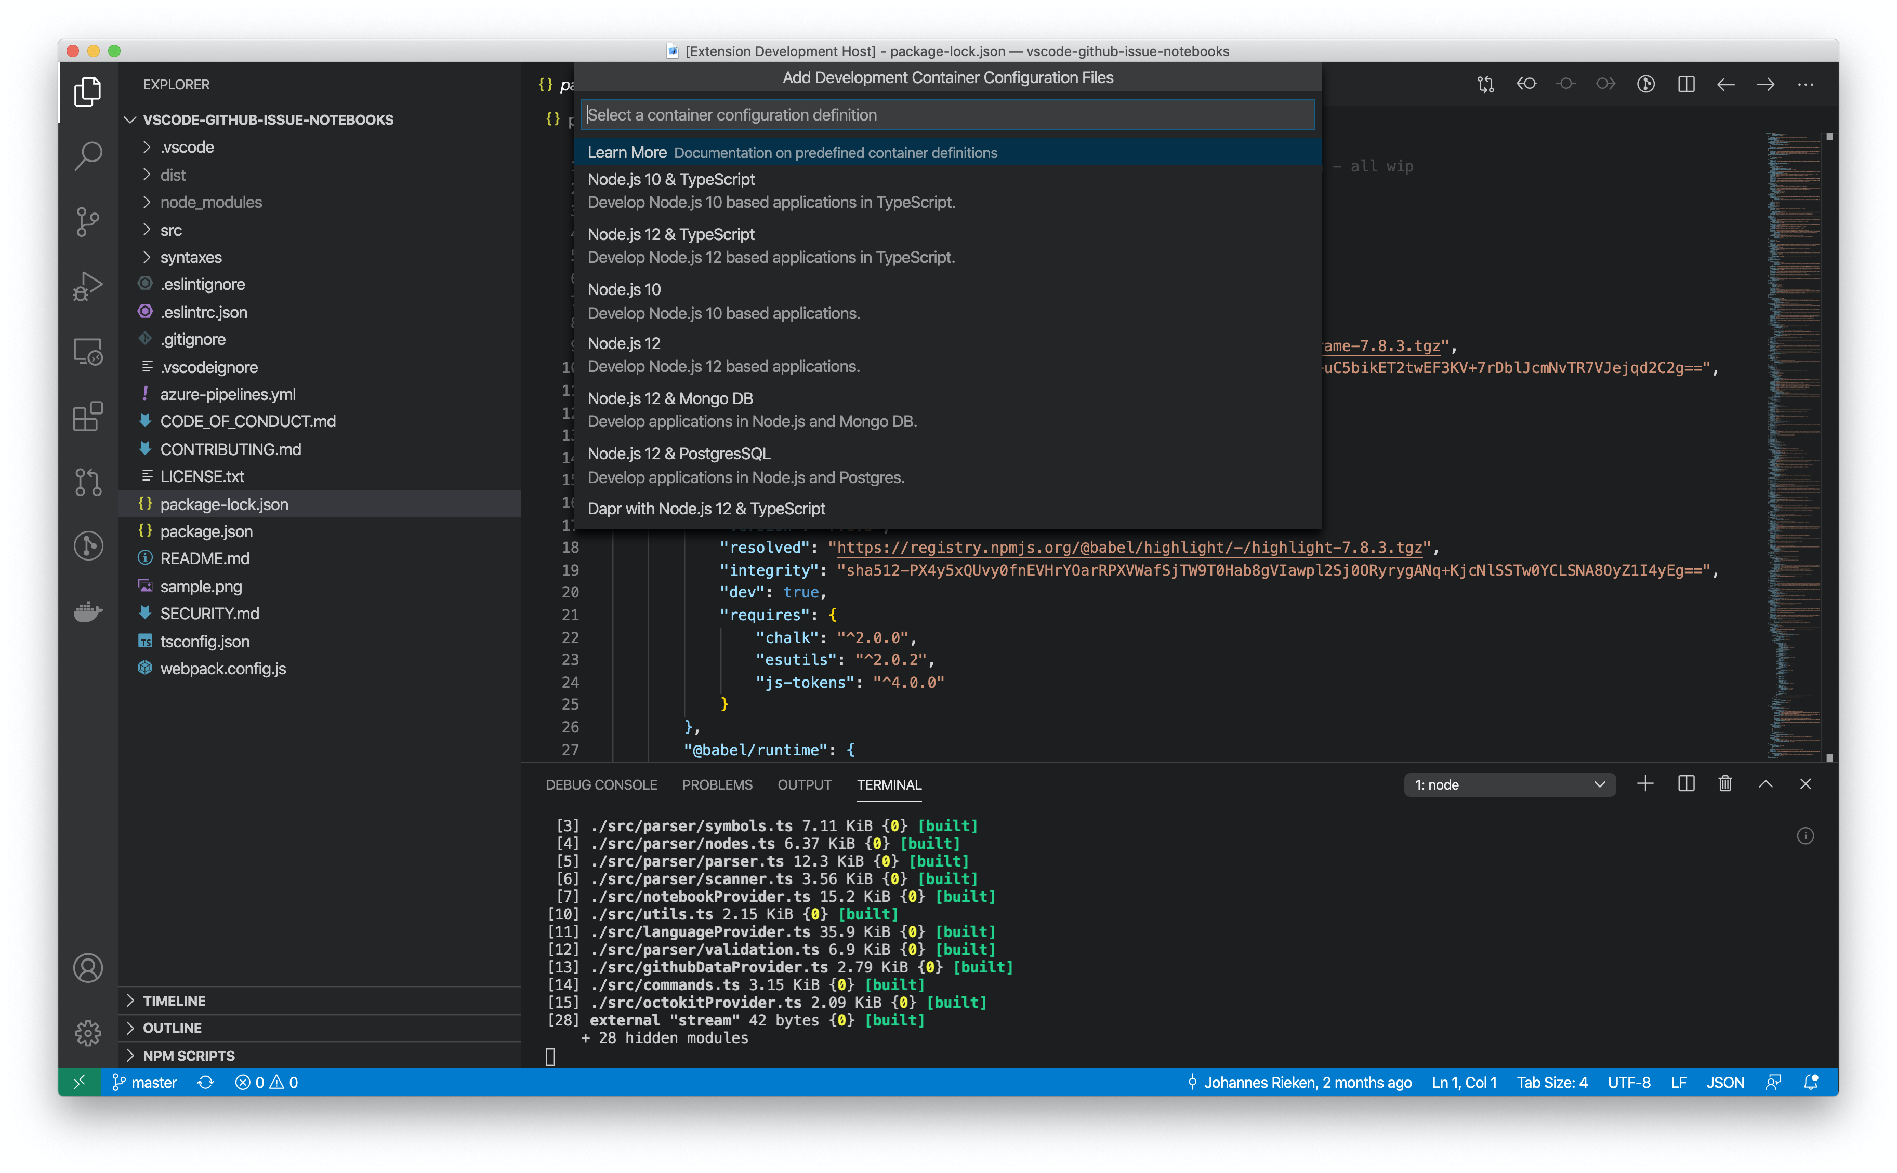The height and width of the screenshot is (1173, 1897).
Task: Switch to the DEBUG CONSOLE tab
Action: [x=601, y=784]
